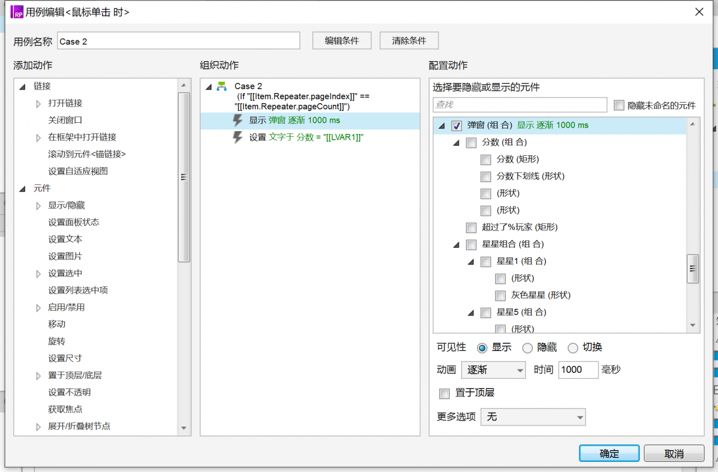This screenshot has width=718, height=472.
Task: Tick the 置于顶层 checkbox
Action: (x=445, y=394)
